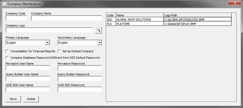Viewport: 243px width, 108px height.
Task: Toggle Company Database Password Different checkbox
Action: tap(7, 58)
